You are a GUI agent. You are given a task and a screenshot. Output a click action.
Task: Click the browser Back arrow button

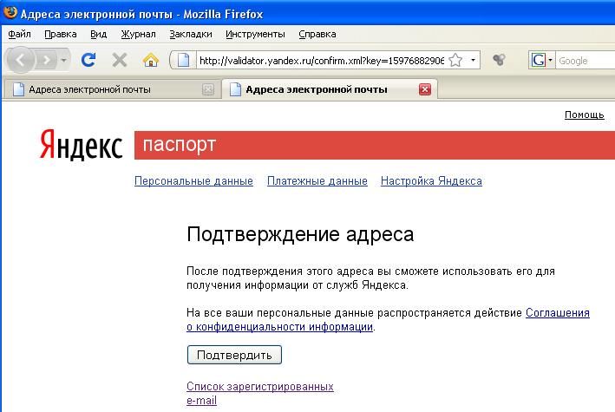20,60
